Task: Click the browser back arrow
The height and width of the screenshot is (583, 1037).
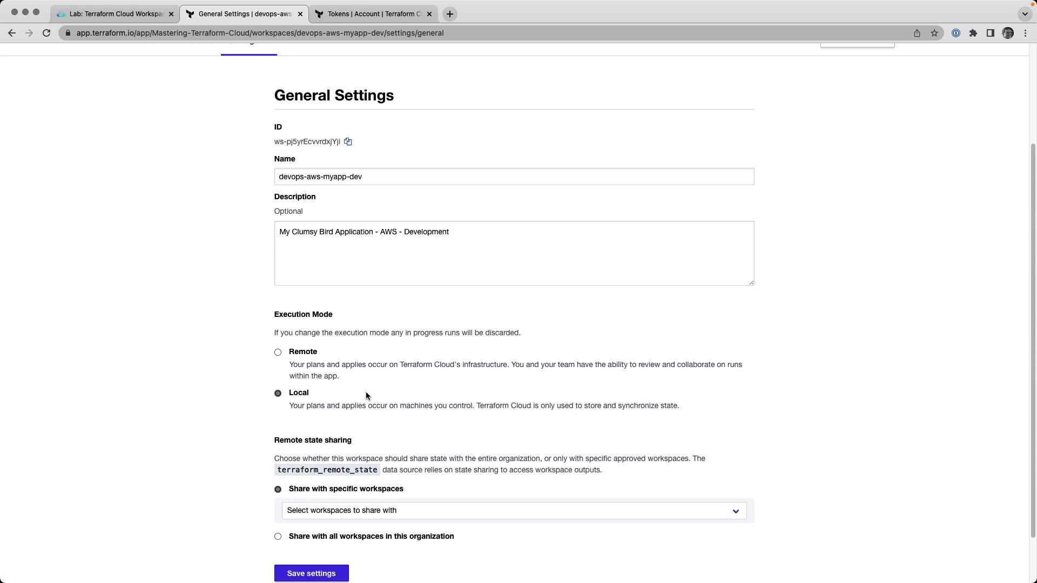Action: tap(12, 33)
